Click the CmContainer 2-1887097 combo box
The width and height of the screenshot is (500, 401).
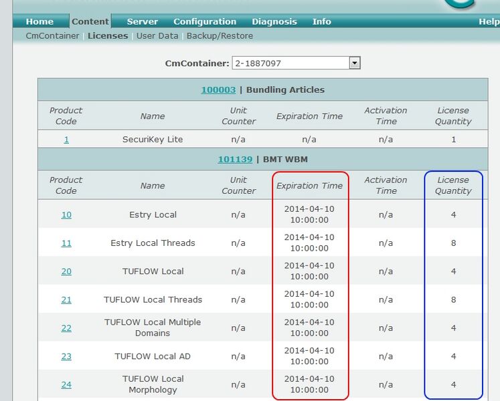[x=290, y=63]
